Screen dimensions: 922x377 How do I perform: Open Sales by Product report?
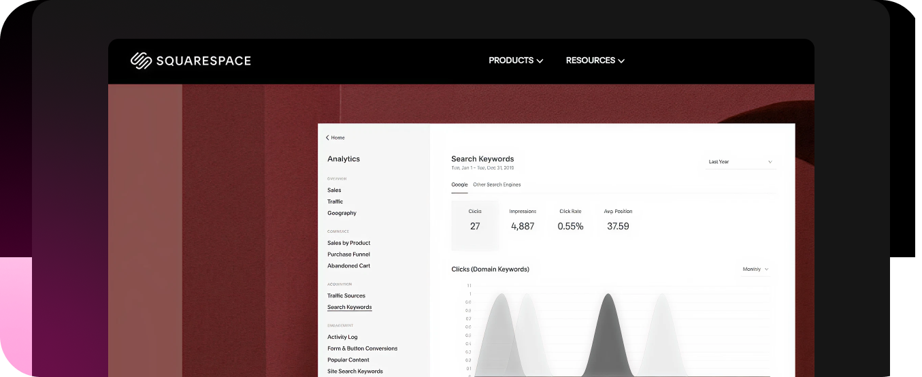point(348,243)
